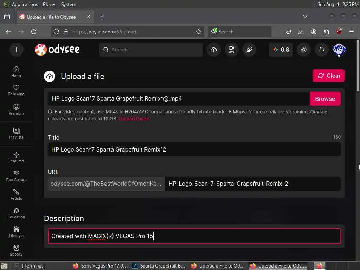Click the browser Search field

(239, 32)
